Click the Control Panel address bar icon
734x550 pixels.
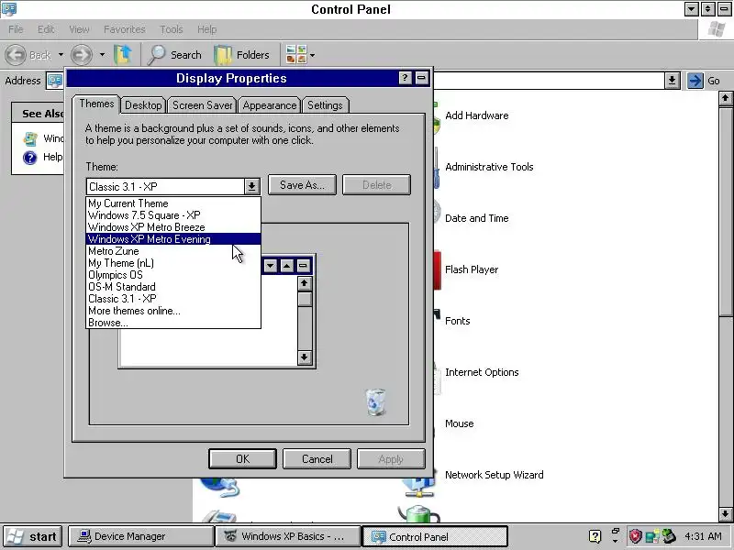[55, 81]
